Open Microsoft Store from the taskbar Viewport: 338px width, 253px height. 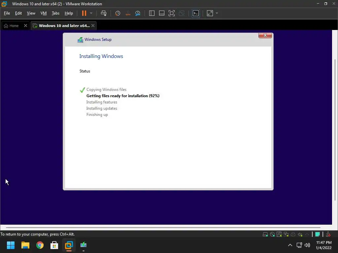click(x=54, y=245)
